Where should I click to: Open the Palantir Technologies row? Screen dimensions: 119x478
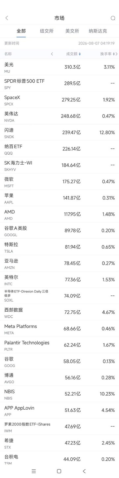tap(59, 345)
